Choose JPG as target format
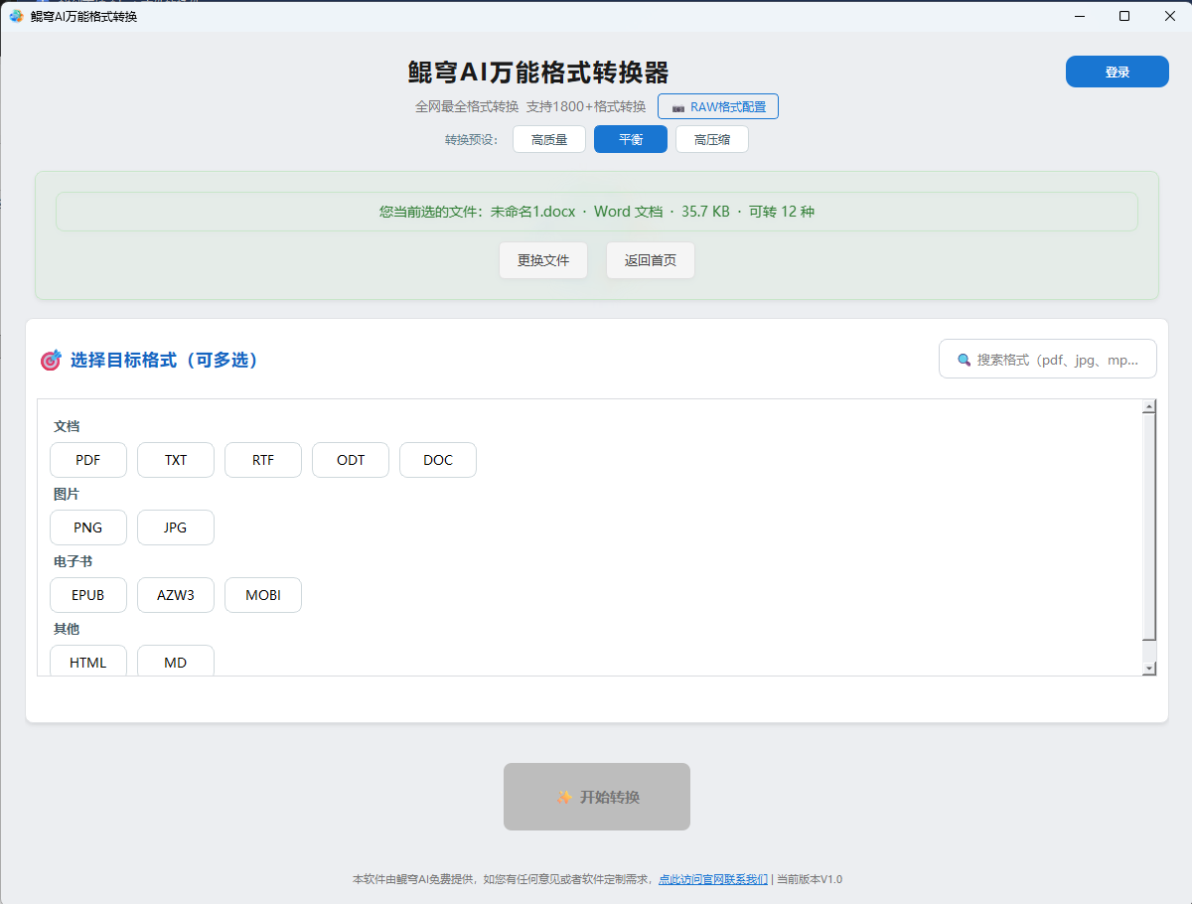1192x904 pixels. pyautogui.click(x=176, y=527)
